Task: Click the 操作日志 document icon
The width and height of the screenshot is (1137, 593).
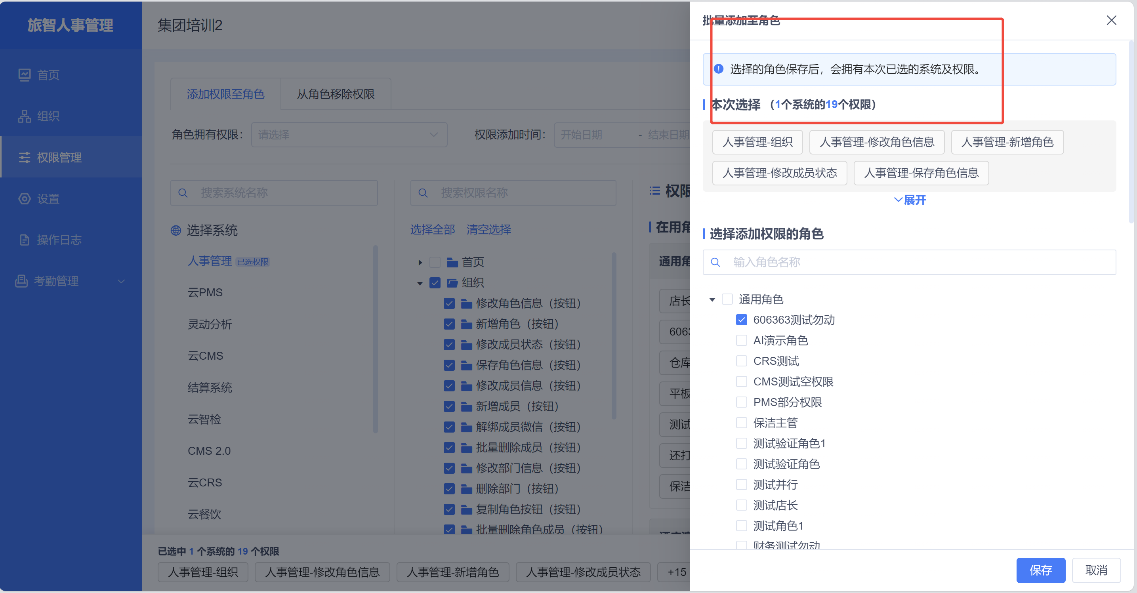Action: click(x=24, y=240)
